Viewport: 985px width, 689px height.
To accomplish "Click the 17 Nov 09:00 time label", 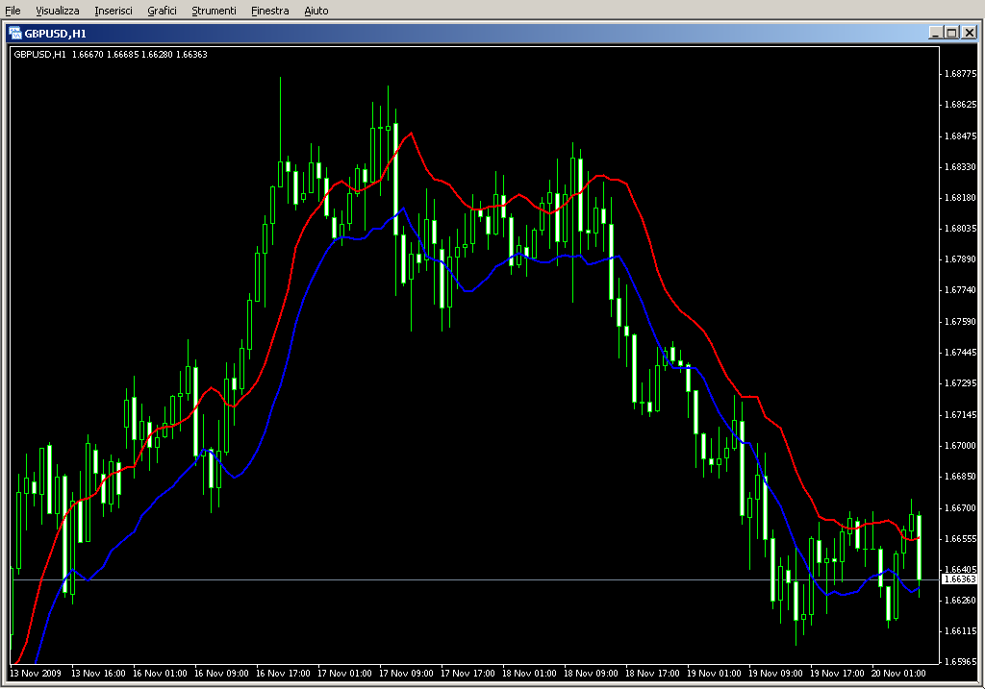I will 406,674.
